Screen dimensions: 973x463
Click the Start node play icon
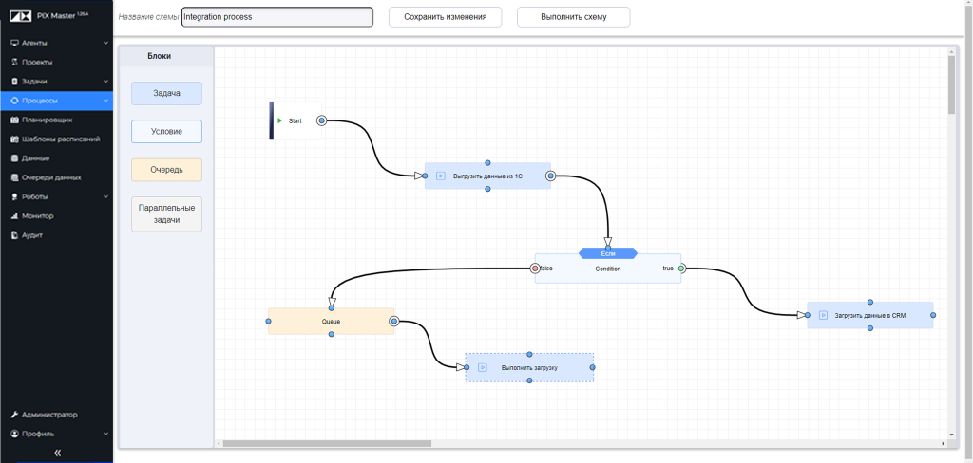click(279, 120)
